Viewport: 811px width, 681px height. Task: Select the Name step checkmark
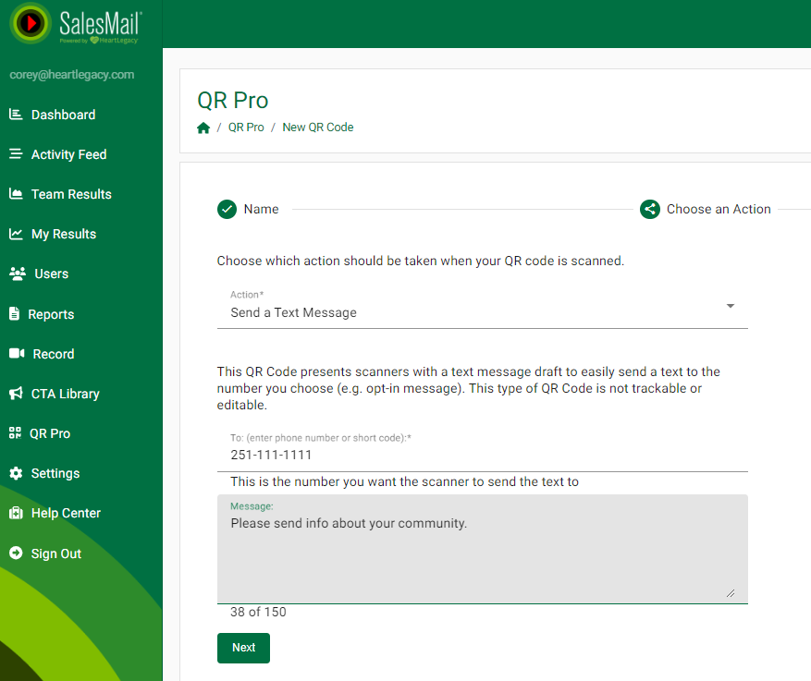tap(227, 210)
